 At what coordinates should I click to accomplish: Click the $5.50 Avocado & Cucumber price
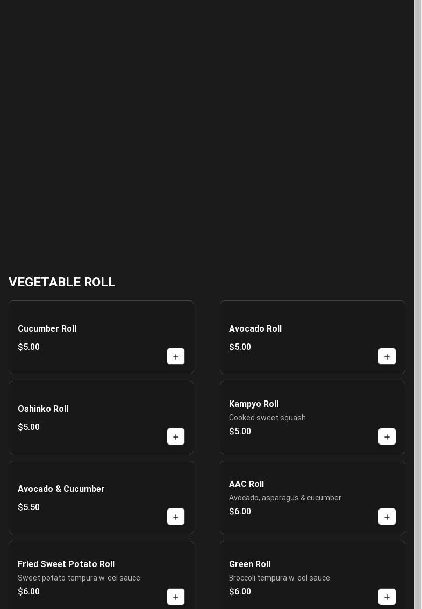tap(29, 507)
